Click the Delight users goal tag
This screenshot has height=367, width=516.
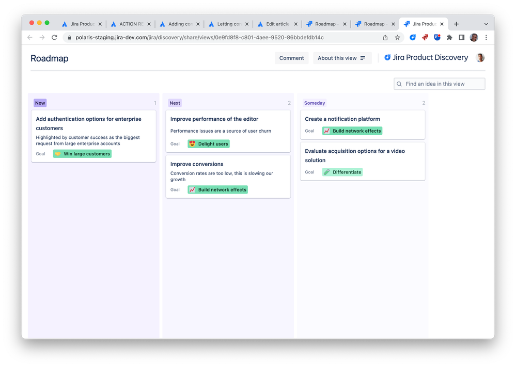pyautogui.click(x=209, y=143)
